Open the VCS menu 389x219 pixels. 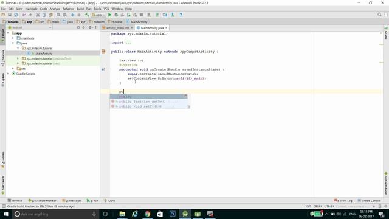pos(106,9)
